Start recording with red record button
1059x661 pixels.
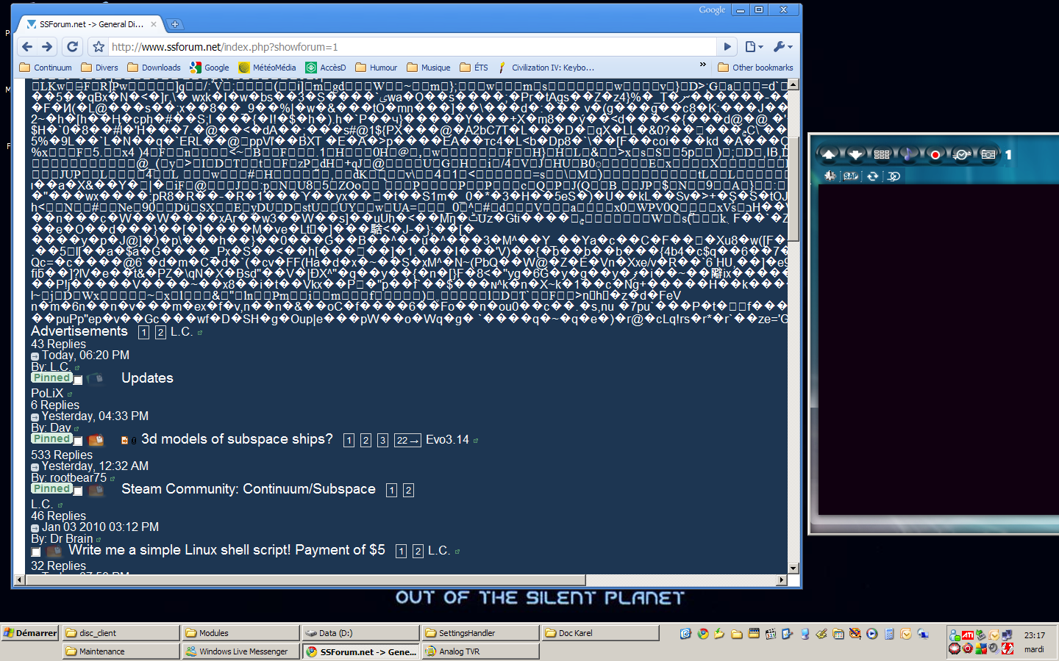click(935, 154)
